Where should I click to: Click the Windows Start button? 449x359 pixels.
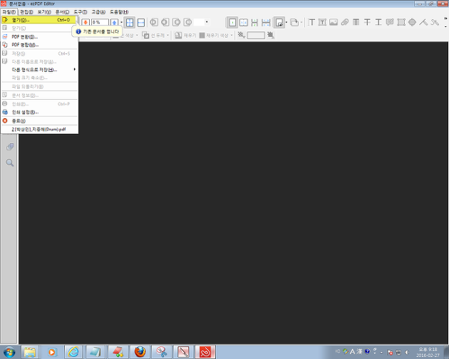pyautogui.click(x=9, y=352)
